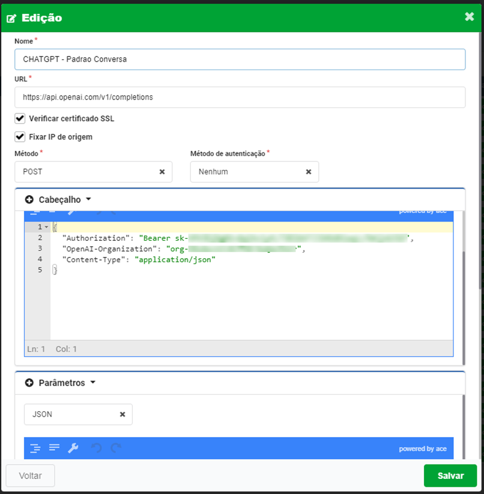
Task: Click the Voltar button
Action: [x=30, y=475]
